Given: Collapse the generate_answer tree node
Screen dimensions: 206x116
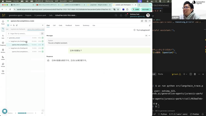Looking at the screenshot, I should click(x=8, y=38).
